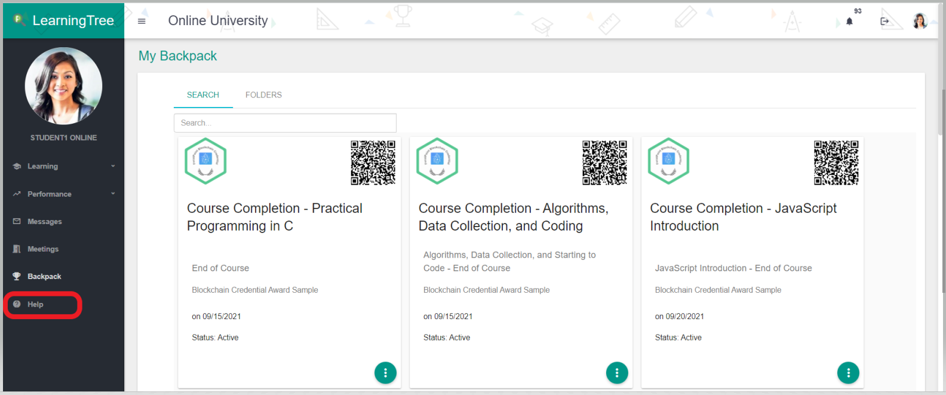Click the badge on Algorithms credential card
Screen dimensions: 946x395
[x=437, y=161]
